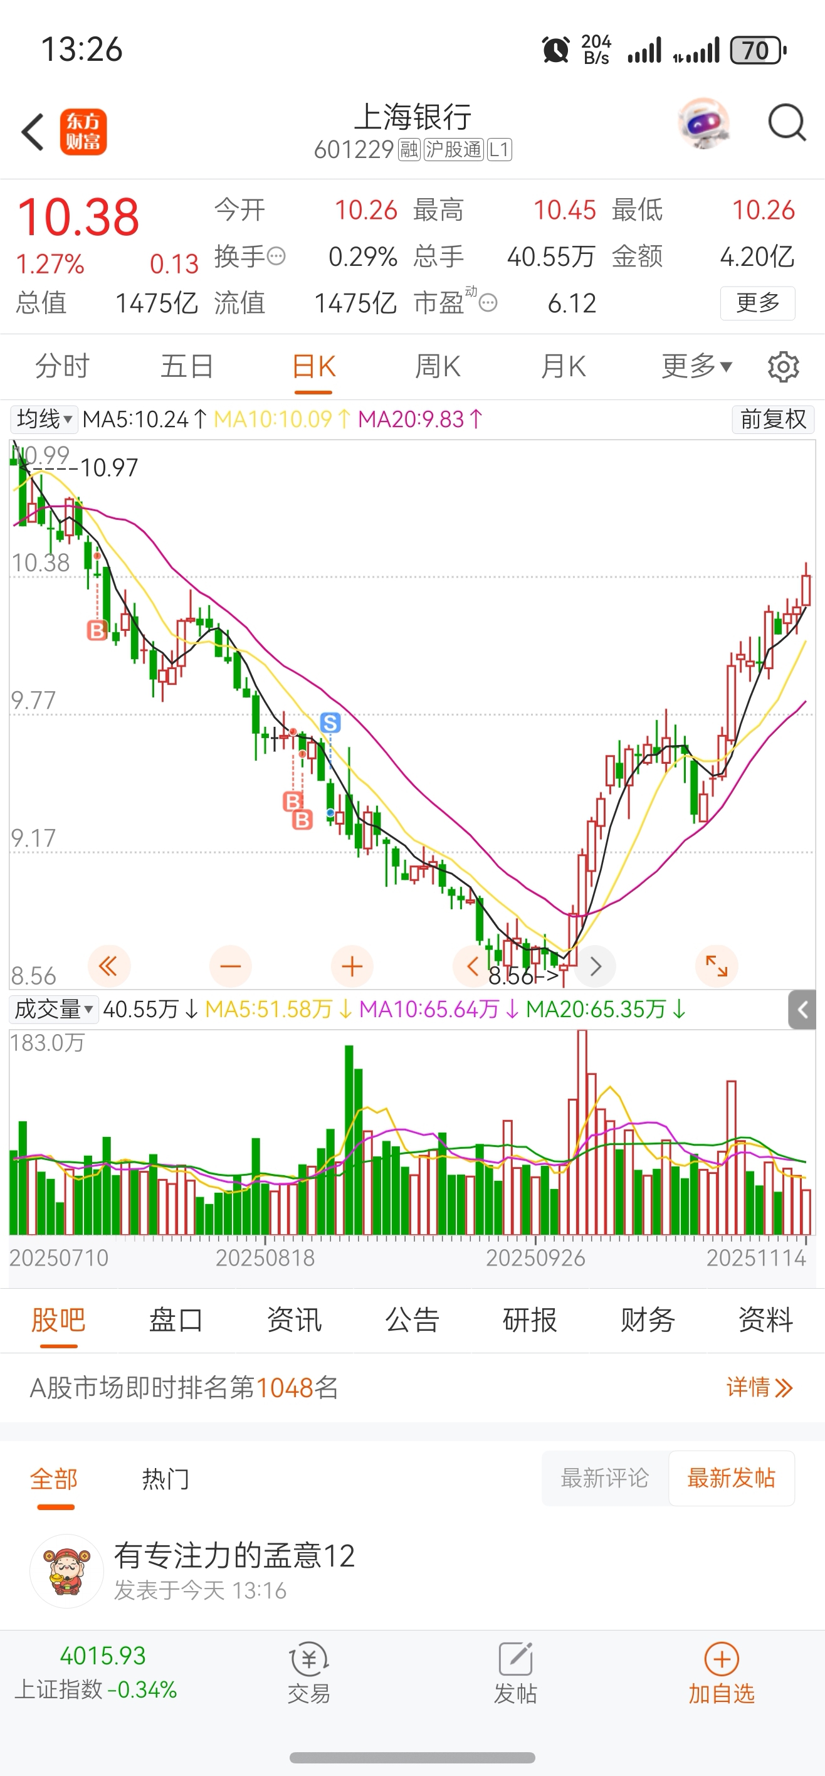Open the 成交量 indicator dropdown
The width and height of the screenshot is (825, 1776).
point(54,1009)
